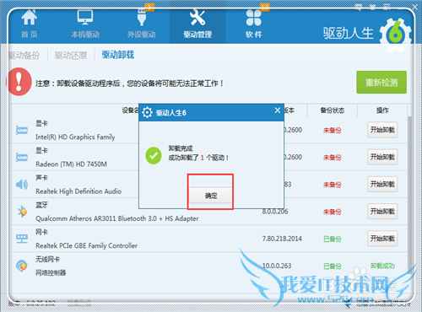
Task: Click 操作 column header
Action: tap(382, 110)
